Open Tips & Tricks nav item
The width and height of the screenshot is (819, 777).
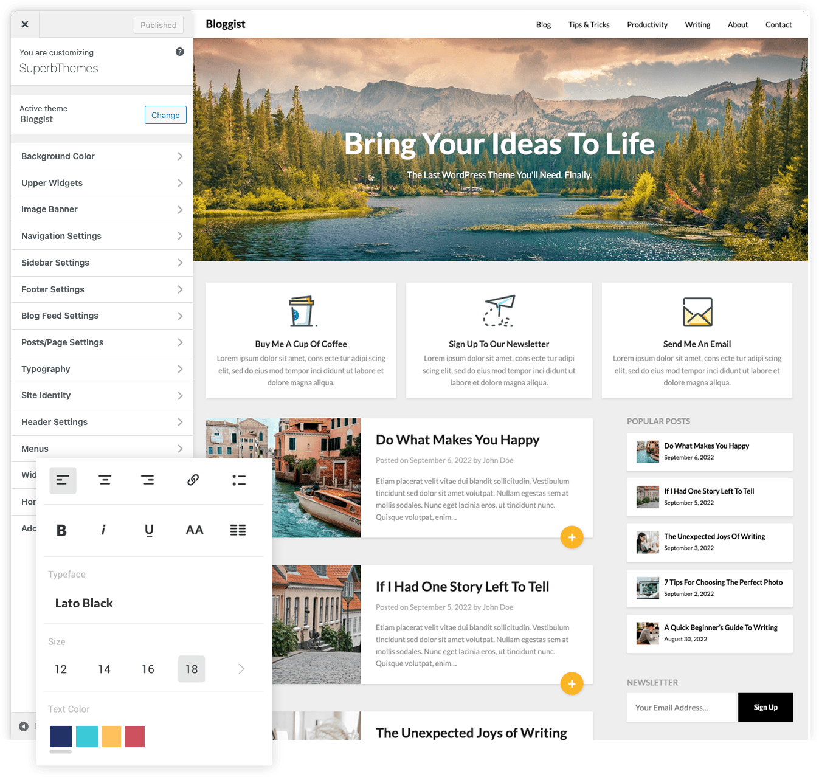(589, 25)
